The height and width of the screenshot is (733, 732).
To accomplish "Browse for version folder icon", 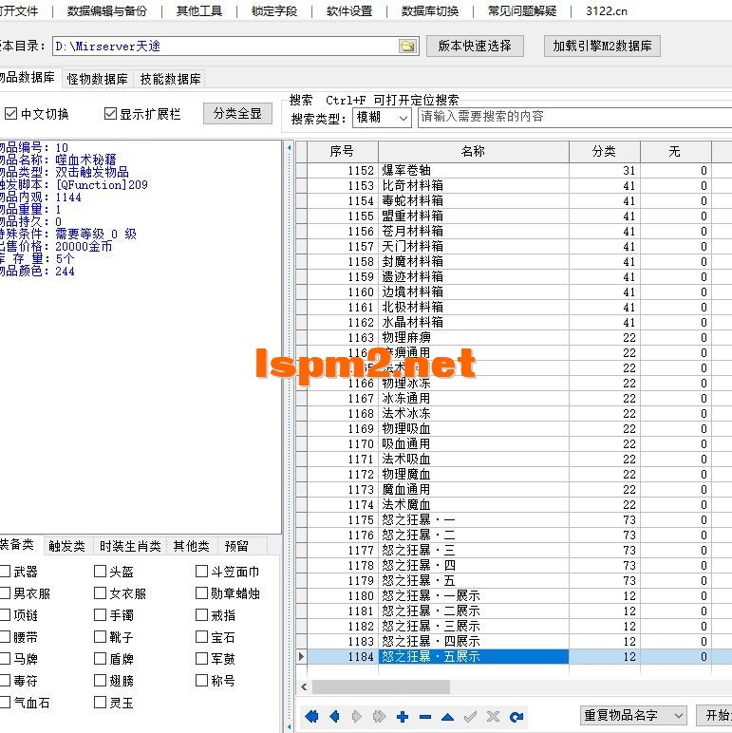I will tap(407, 46).
